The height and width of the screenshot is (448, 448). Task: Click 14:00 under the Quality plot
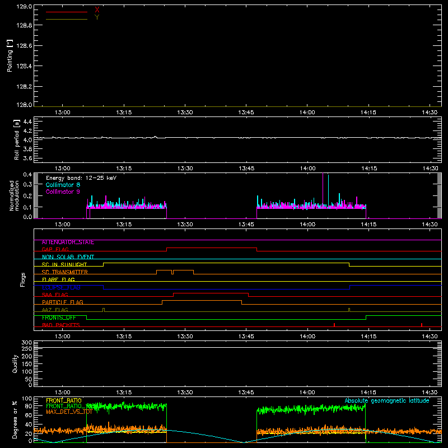307,393
